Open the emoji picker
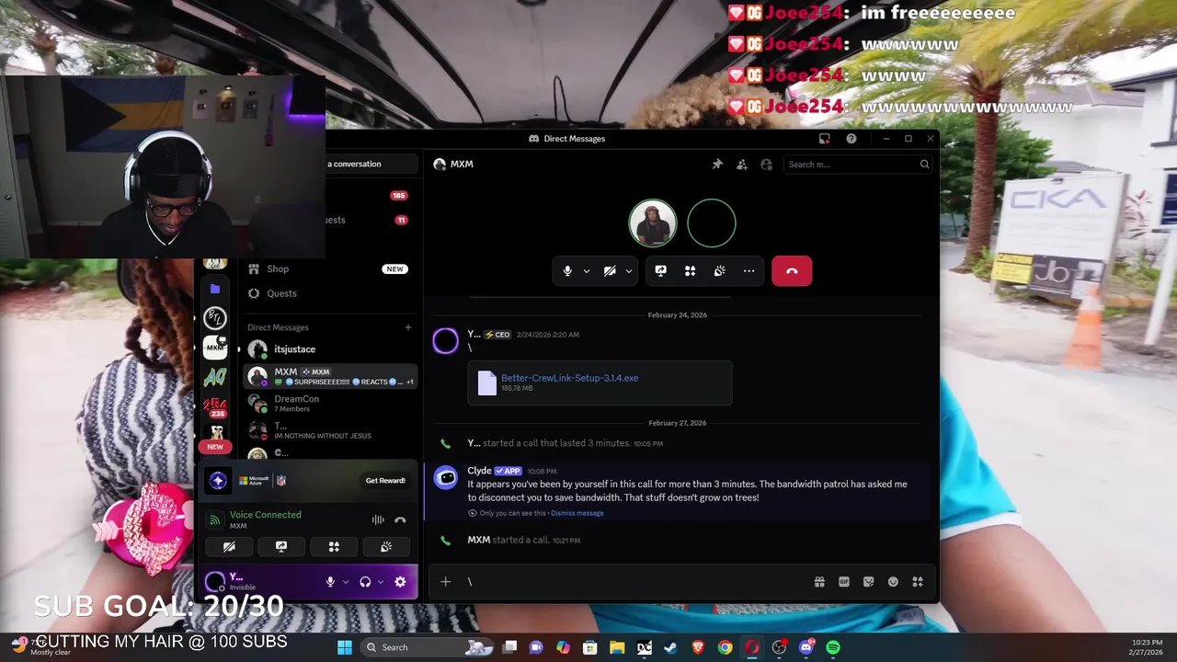The image size is (1177, 662). [893, 581]
